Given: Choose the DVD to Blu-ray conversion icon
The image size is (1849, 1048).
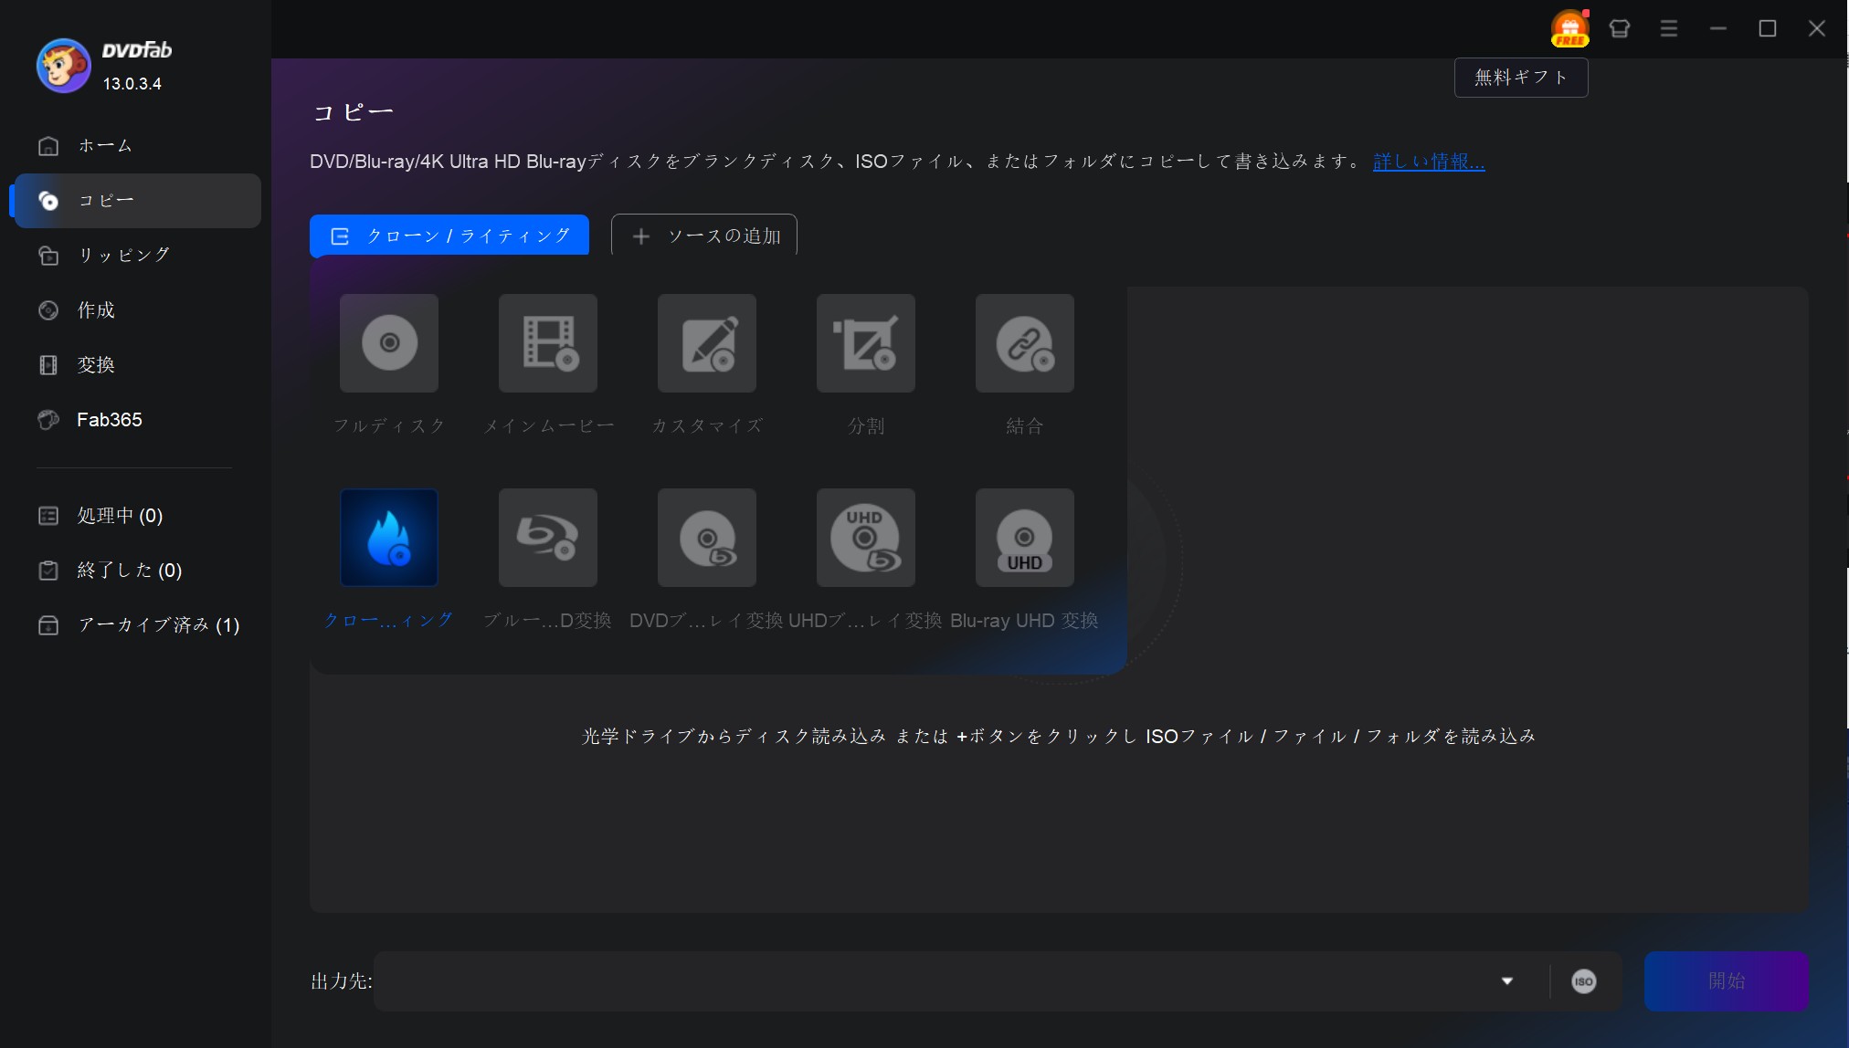Looking at the screenshot, I should [x=707, y=538].
